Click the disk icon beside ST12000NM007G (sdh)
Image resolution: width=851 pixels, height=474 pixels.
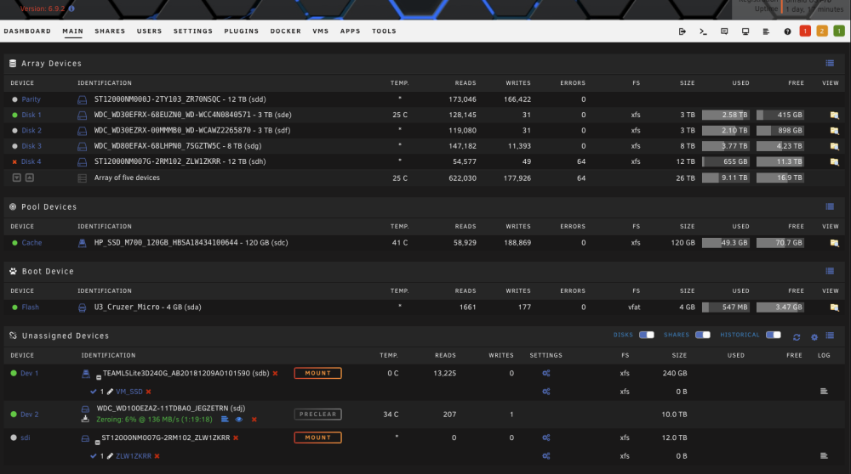click(82, 162)
